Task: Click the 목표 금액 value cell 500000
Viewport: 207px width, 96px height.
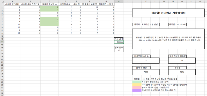Action: click(119, 42)
